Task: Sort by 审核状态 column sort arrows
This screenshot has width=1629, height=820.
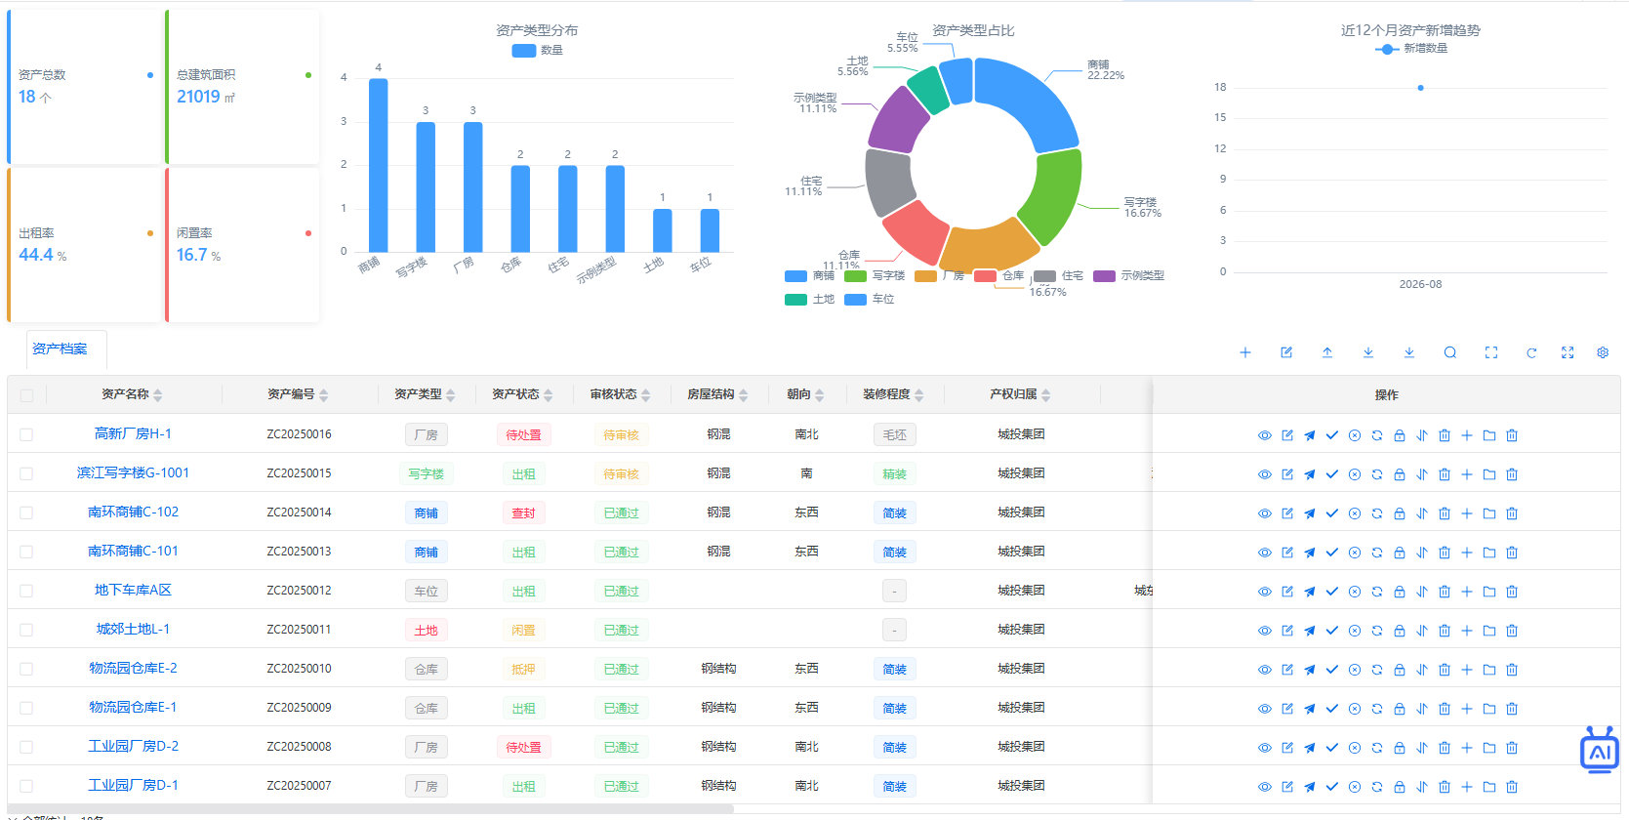Action: click(646, 395)
